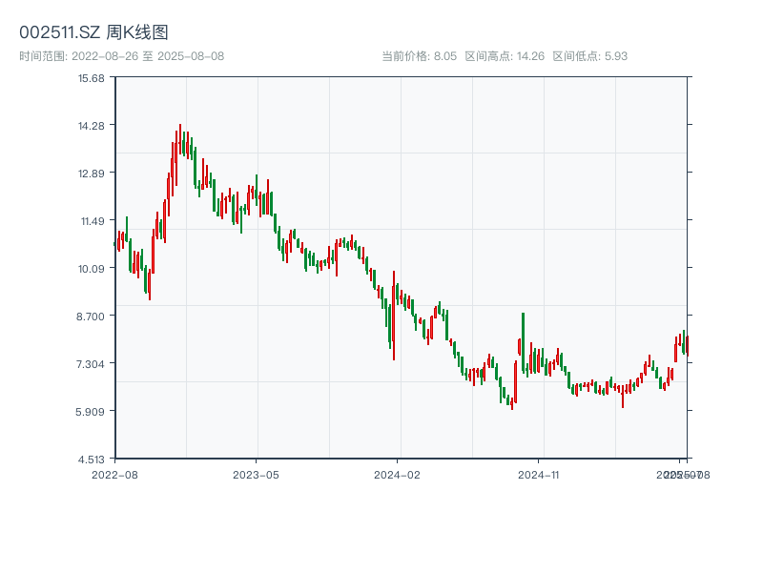Click the 2023-05 x-axis date label
The width and height of the screenshot is (763, 572).
pyautogui.click(x=257, y=474)
